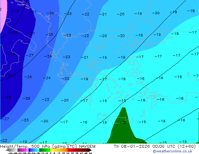Click the -12 value on the legend scale
The width and height of the screenshot is (199, 154).
coord(42,153)
